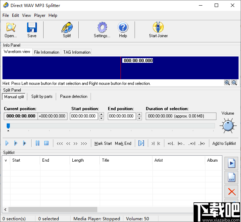This screenshot has width=241, height=222.
Task: Click the =>|.. position button
Action: click(x=171, y=143)
